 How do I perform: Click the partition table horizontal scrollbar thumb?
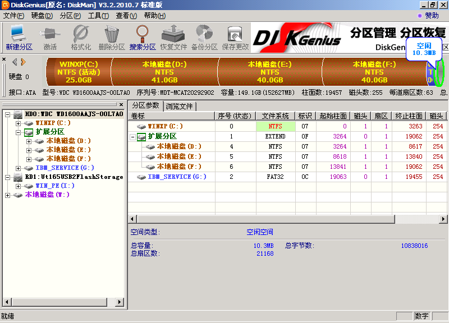point(265,219)
